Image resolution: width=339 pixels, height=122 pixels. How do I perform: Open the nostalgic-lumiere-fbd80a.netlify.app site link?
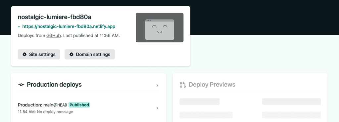(x=69, y=26)
